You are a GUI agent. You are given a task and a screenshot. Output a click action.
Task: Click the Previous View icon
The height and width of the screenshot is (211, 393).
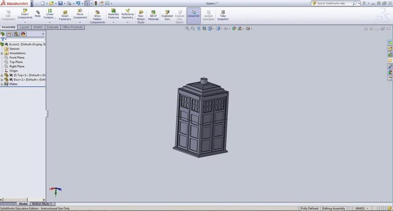point(198,28)
